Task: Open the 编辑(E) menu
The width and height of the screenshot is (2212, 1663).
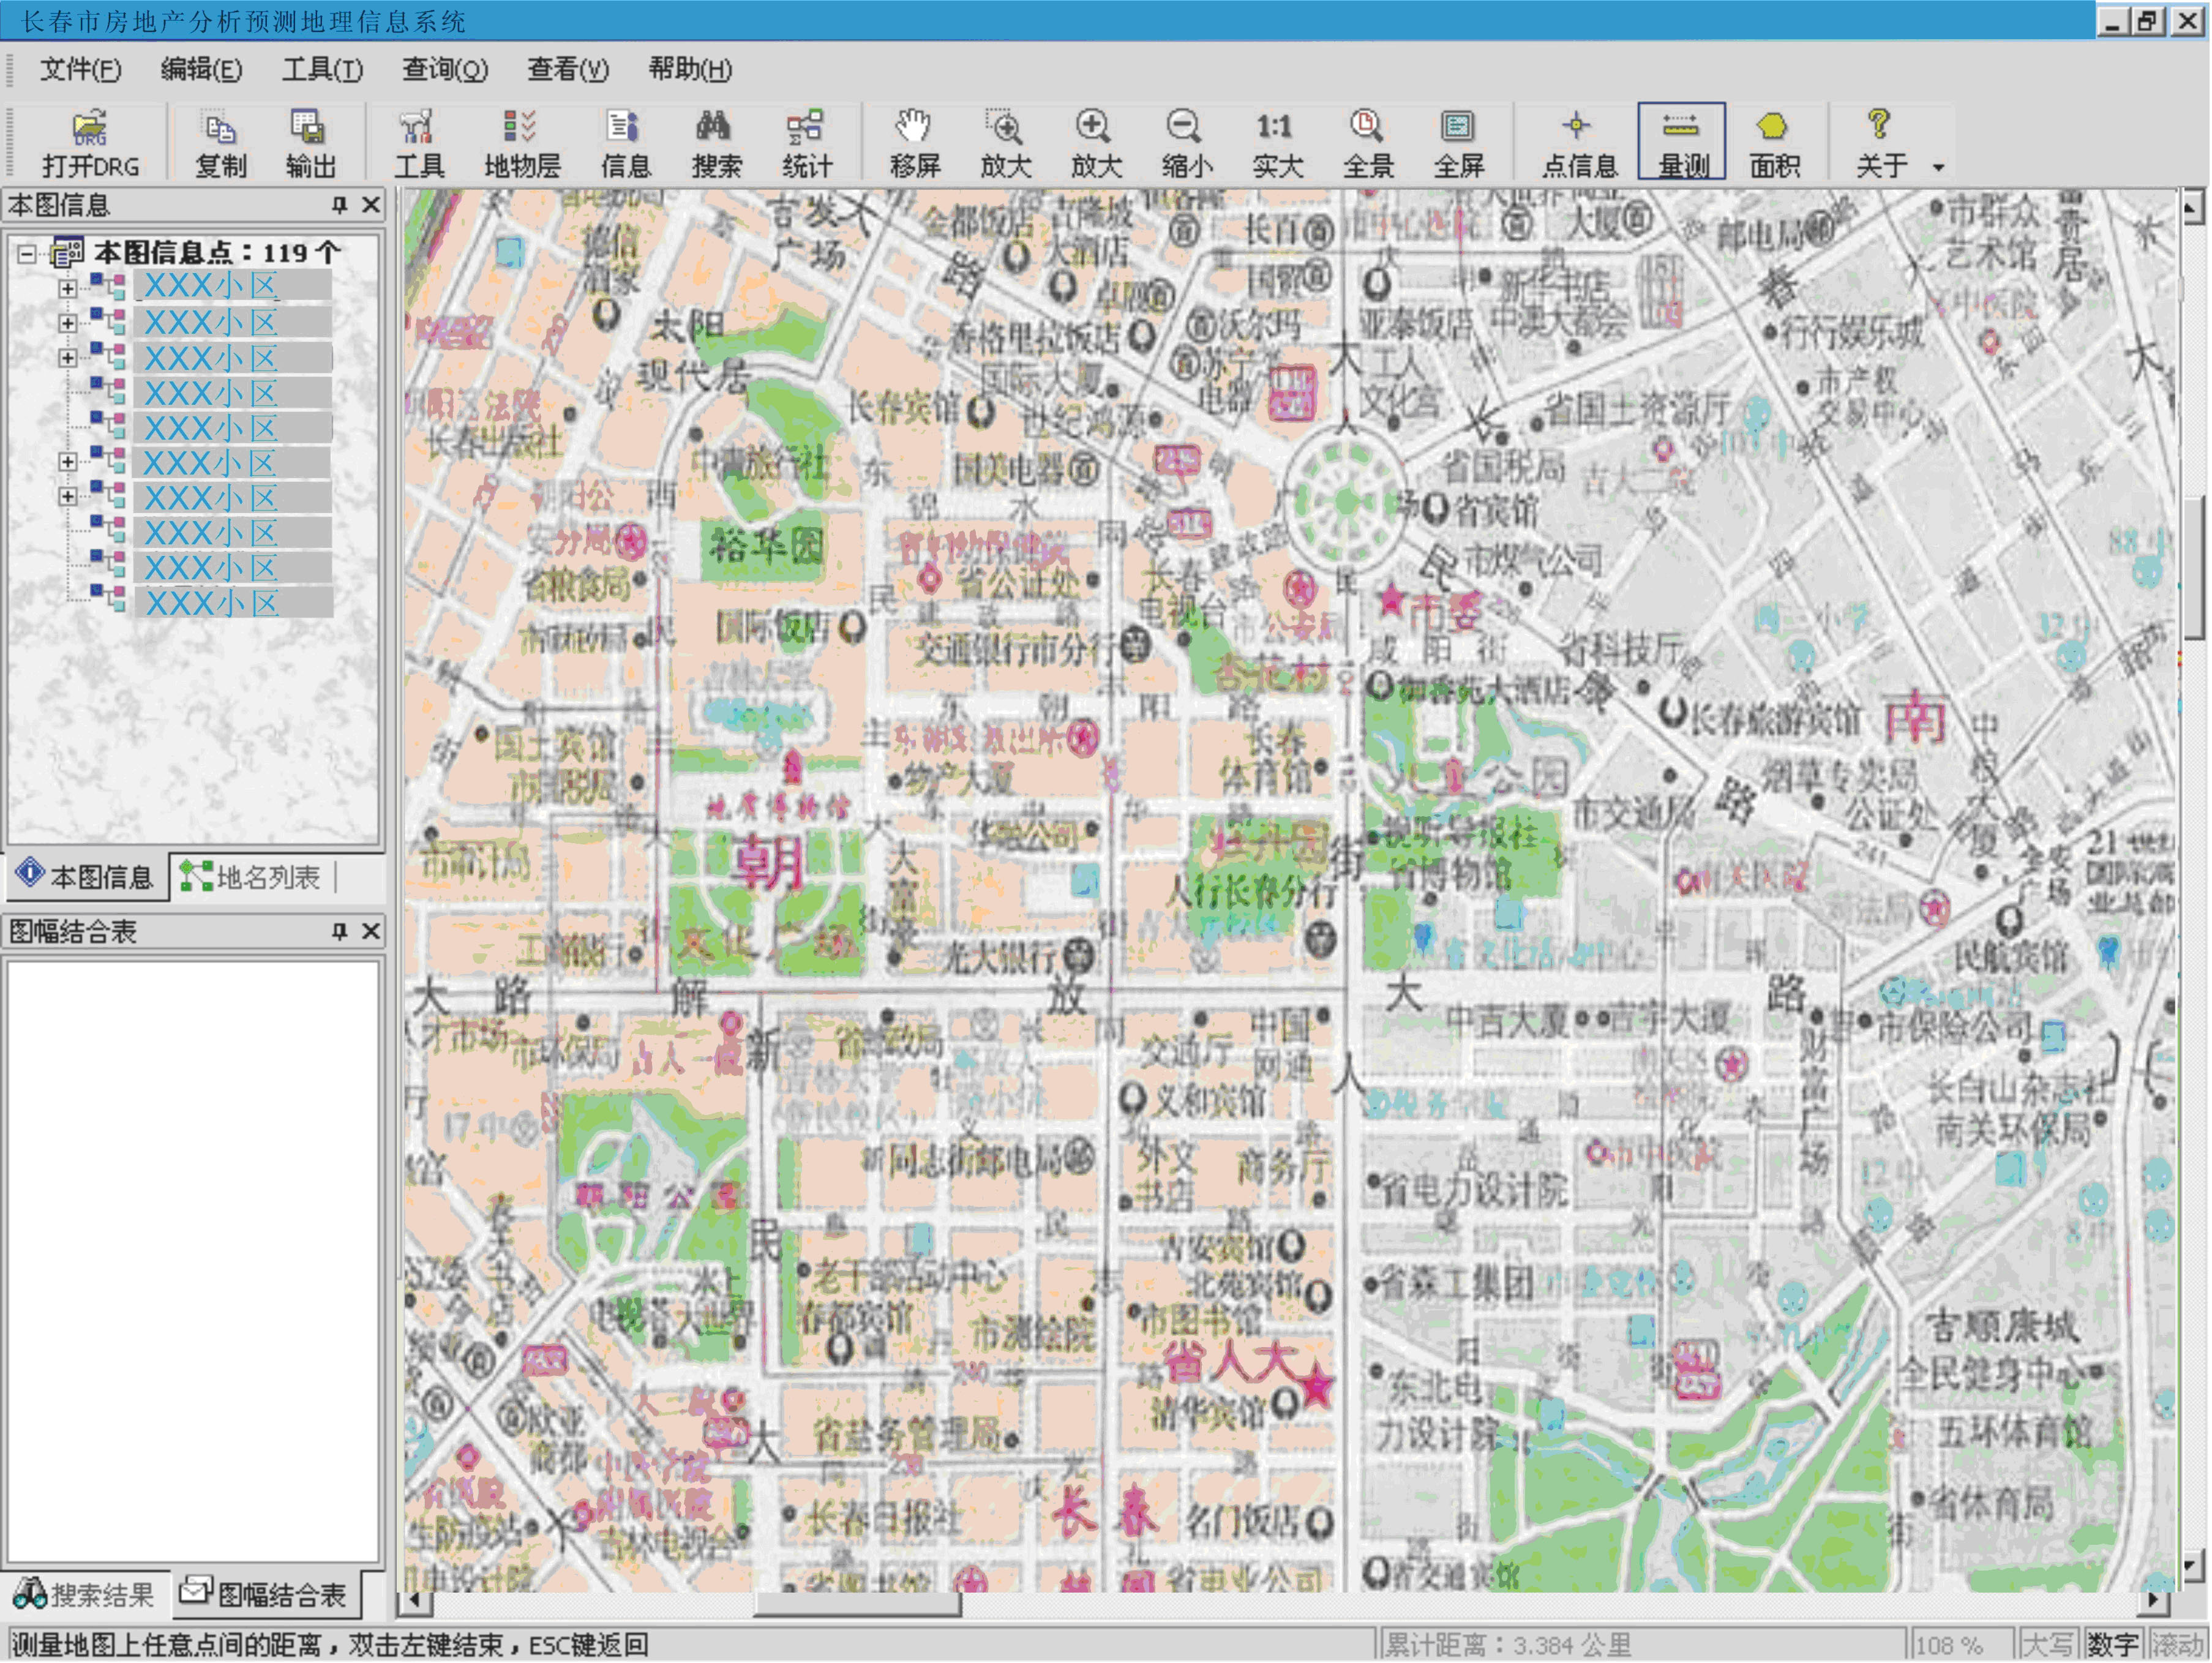Action: [x=201, y=69]
